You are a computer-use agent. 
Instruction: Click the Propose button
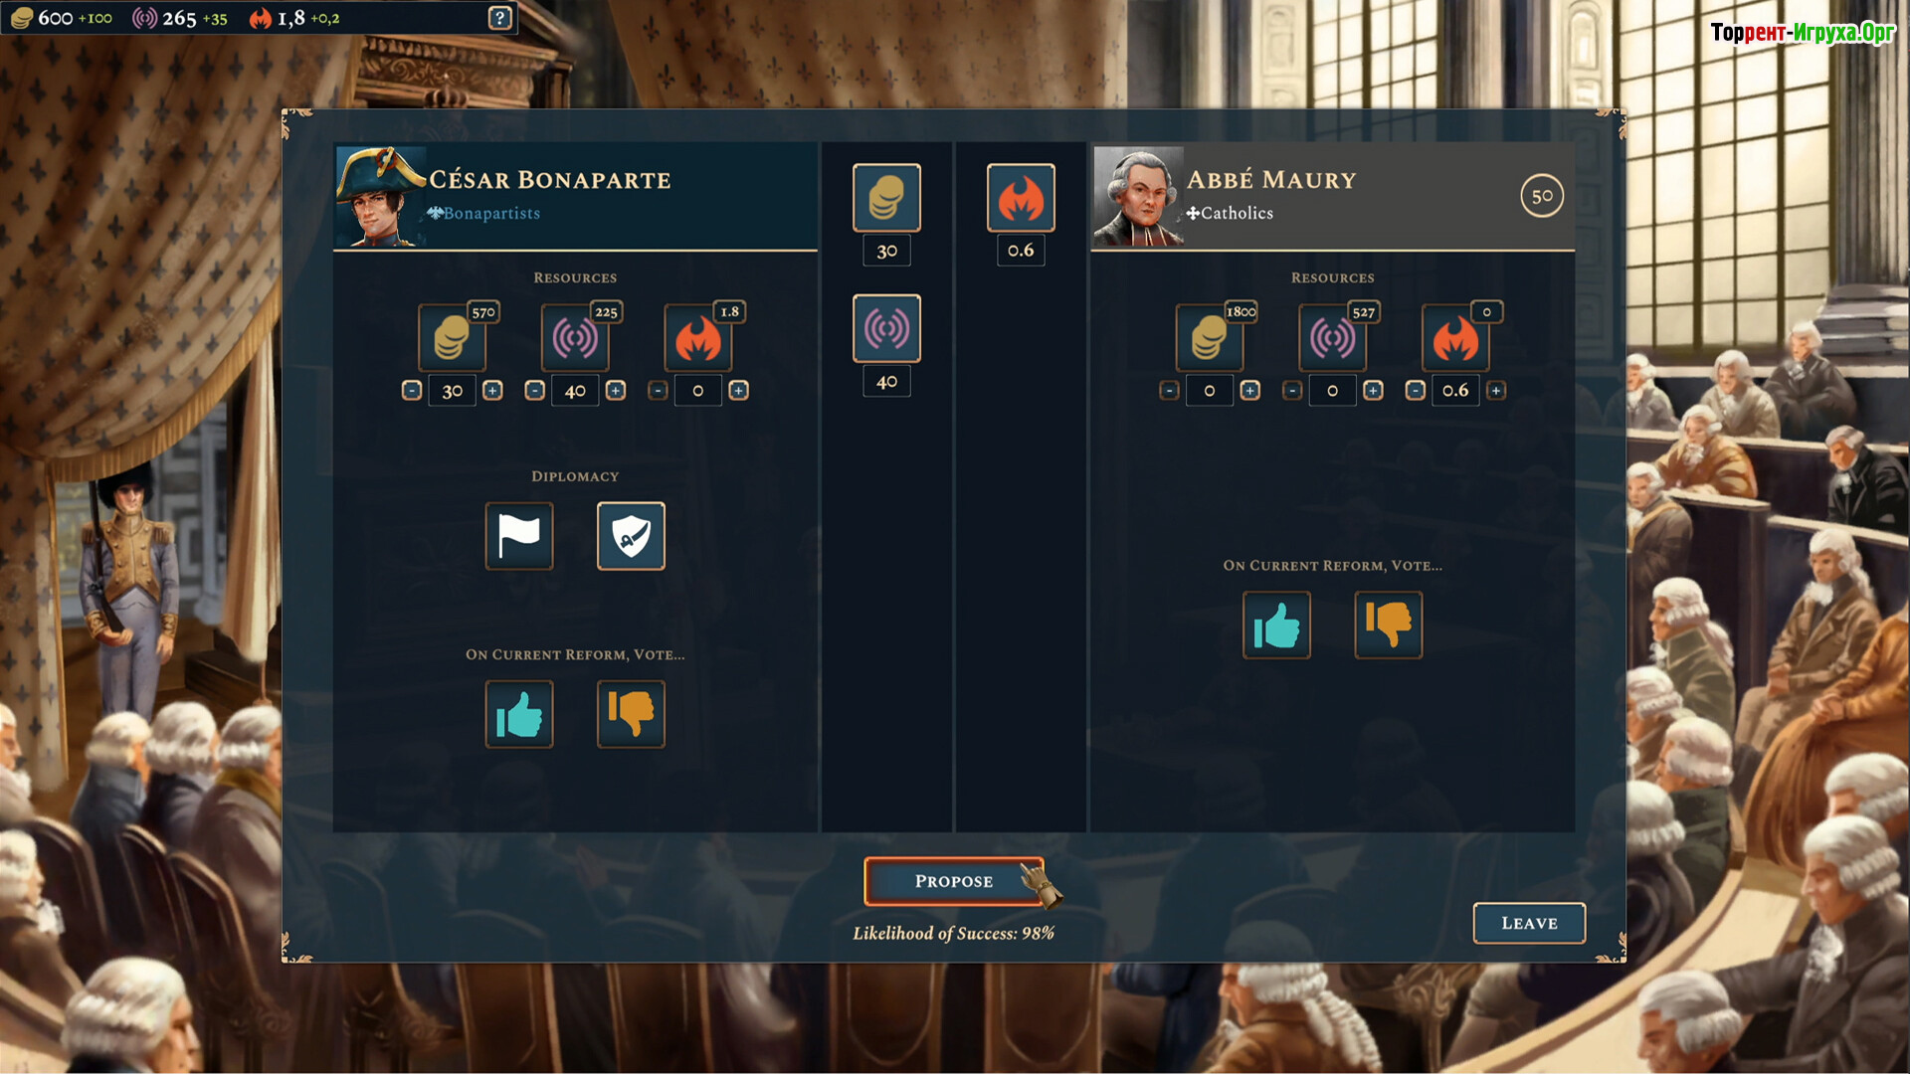coord(954,881)
